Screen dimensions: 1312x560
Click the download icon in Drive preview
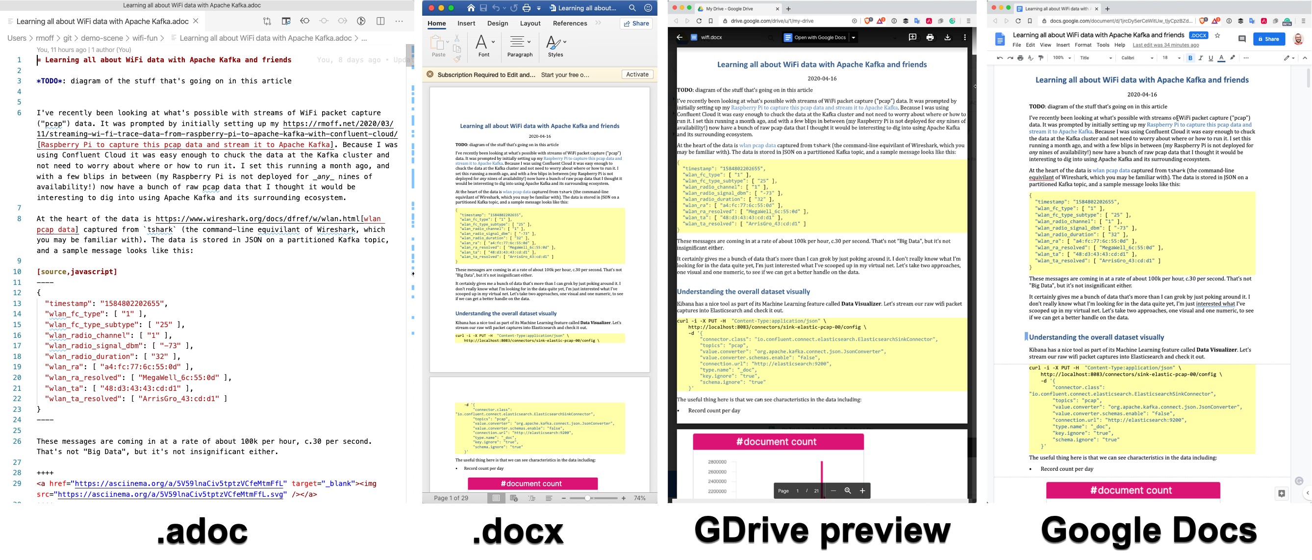coord(947,37)
